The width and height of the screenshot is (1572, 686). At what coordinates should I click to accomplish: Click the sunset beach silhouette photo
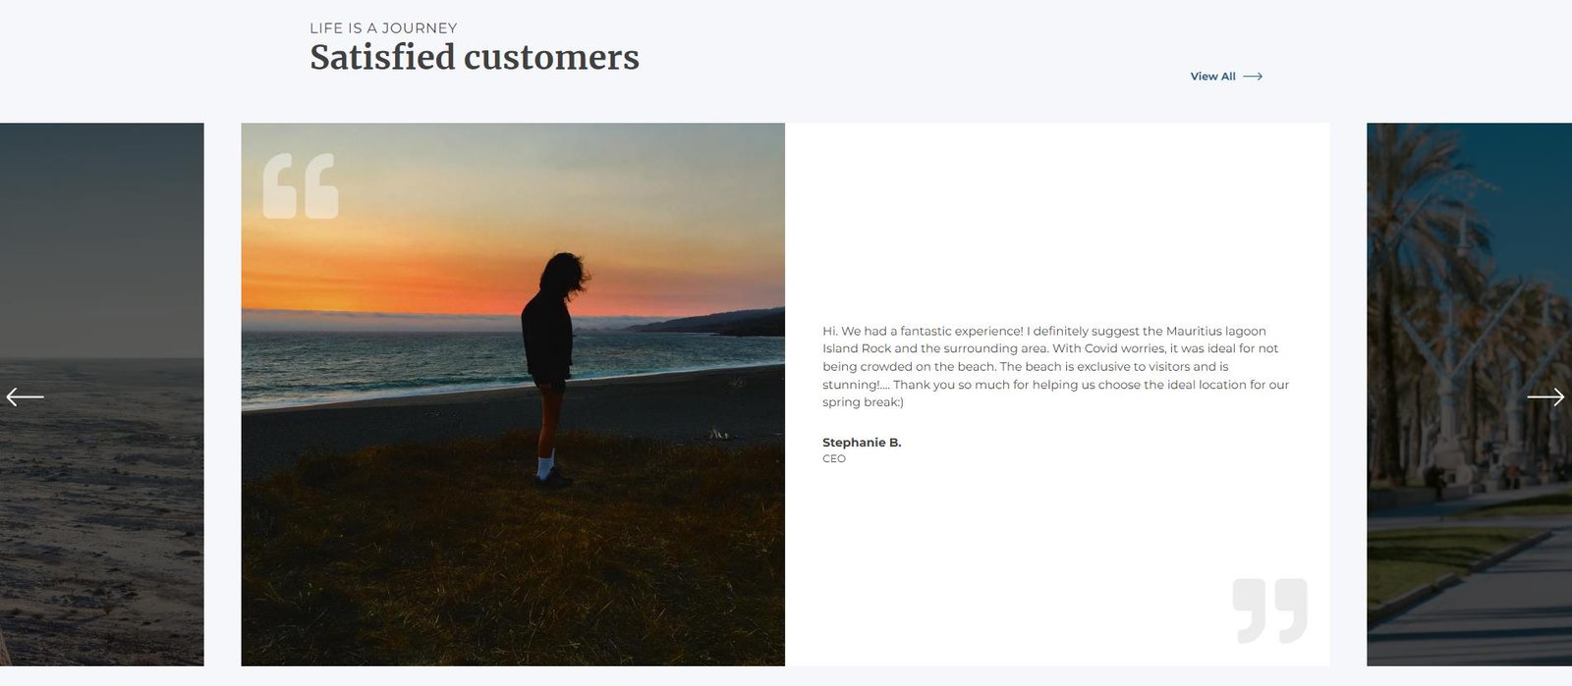click(513, 394)
